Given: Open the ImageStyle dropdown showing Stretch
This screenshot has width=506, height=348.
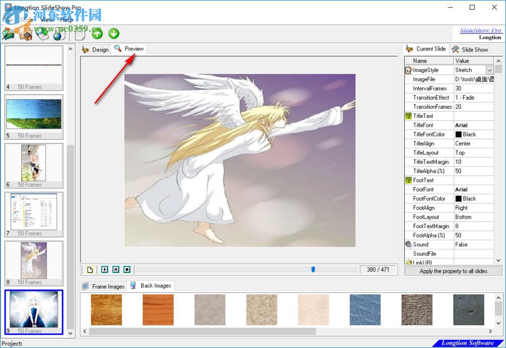Looking at the screenshot, I should pyautogui.click(x=489, y=70).
